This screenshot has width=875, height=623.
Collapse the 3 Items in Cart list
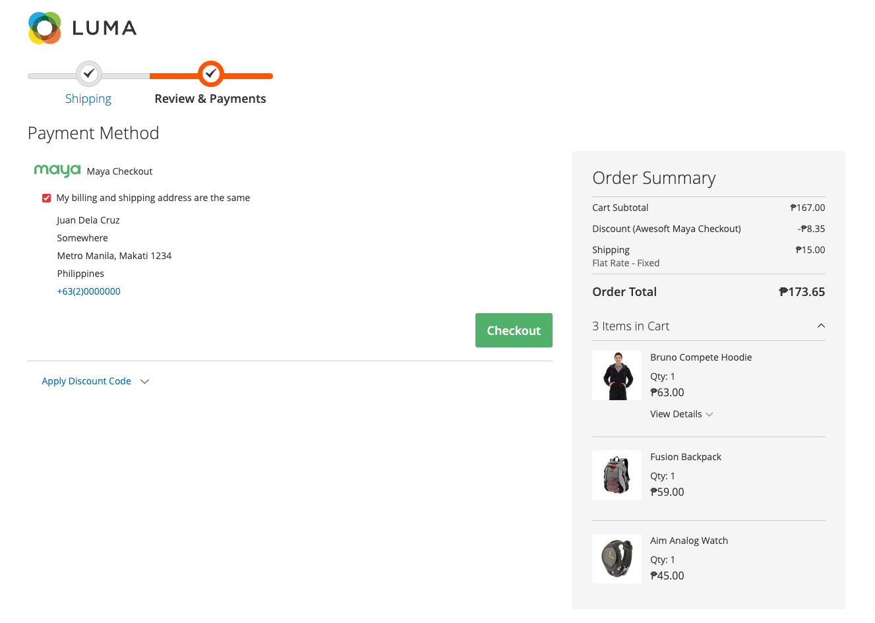(821, 326)
